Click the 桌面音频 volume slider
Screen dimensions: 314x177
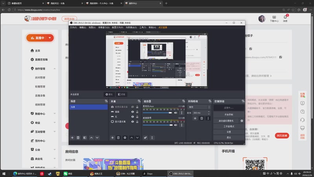pyautogui.click(x=158, y=125)
